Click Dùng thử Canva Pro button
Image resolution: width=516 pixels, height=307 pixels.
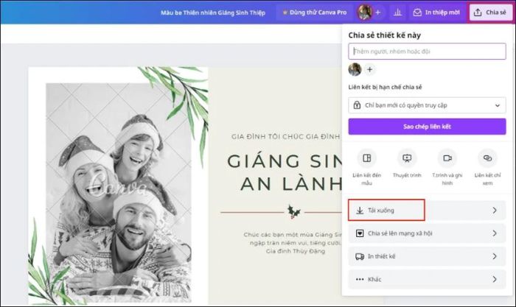pyautogui.click(x=314, y=13)
